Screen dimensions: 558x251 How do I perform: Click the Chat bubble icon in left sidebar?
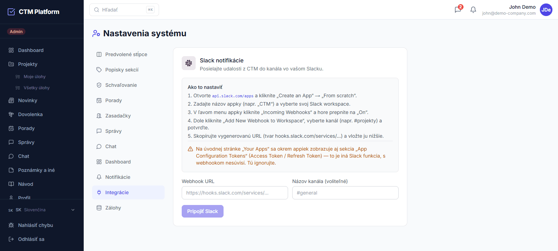[11, 156]
